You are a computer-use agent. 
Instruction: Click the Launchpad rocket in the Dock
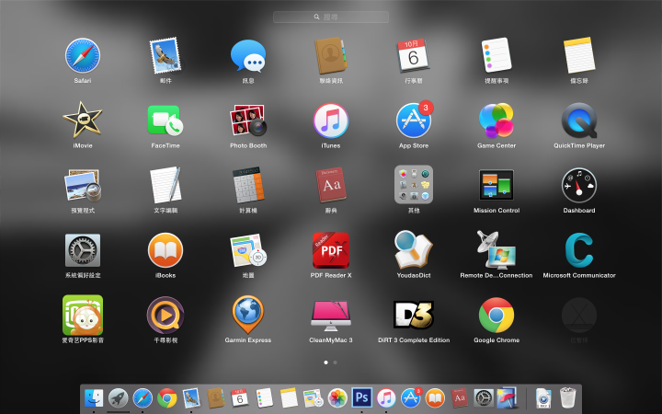(x=119, y=398)
